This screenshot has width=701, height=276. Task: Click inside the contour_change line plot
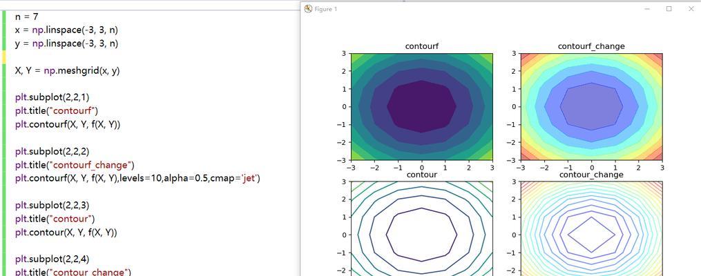(591, 228)
